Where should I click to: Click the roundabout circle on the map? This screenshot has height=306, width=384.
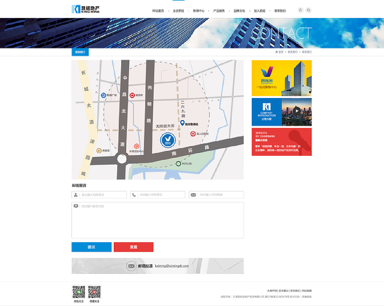pos(122,159)
